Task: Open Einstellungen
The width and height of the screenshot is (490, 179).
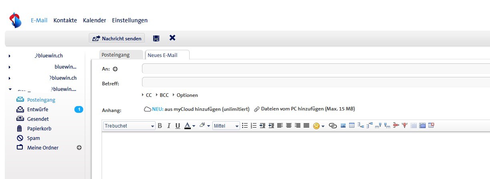Action: pyautogui.click(x=130, y=20)
